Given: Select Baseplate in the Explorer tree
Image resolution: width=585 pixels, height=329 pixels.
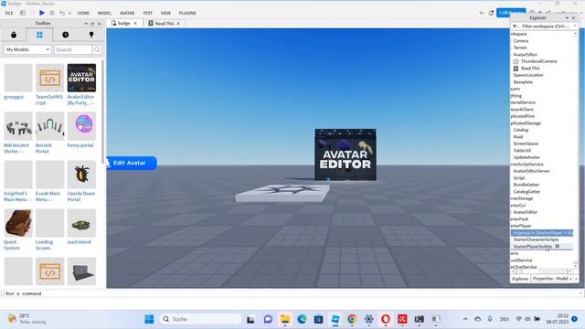Looking at the screenshot, I should point(523,82).
